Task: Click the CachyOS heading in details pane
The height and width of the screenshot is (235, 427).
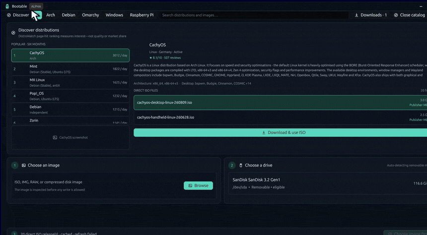Action: [x=157, y=45]
